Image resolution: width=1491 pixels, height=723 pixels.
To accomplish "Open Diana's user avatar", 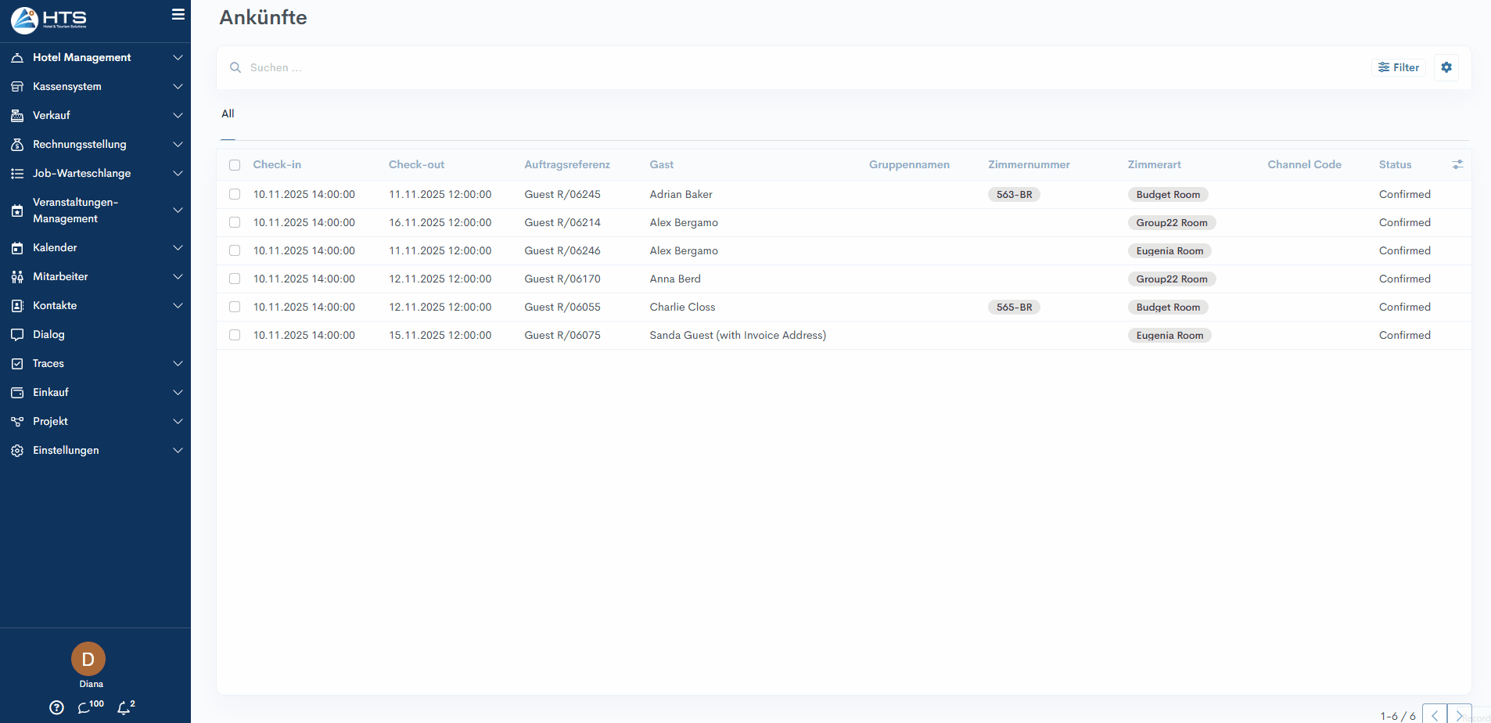I will click(x=88, y=659).
